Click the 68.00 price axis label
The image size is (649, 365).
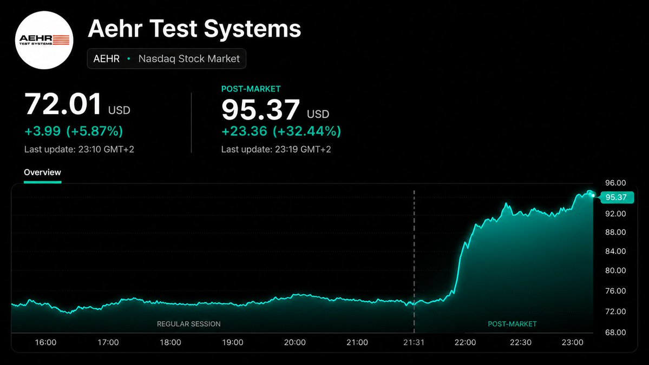(x=615, y=333)
